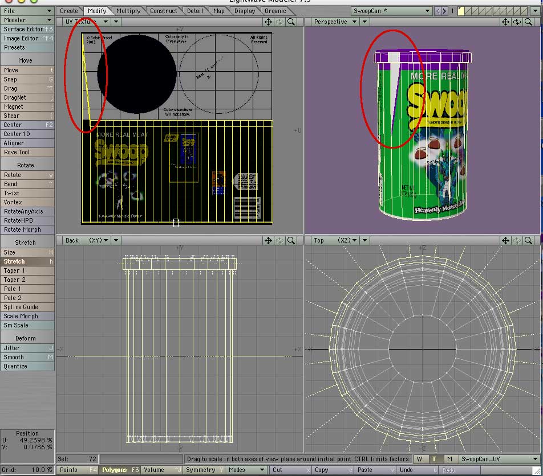Open the Modes dropdown

246,470
